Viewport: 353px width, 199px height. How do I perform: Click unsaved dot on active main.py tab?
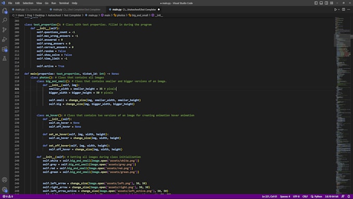159,9
